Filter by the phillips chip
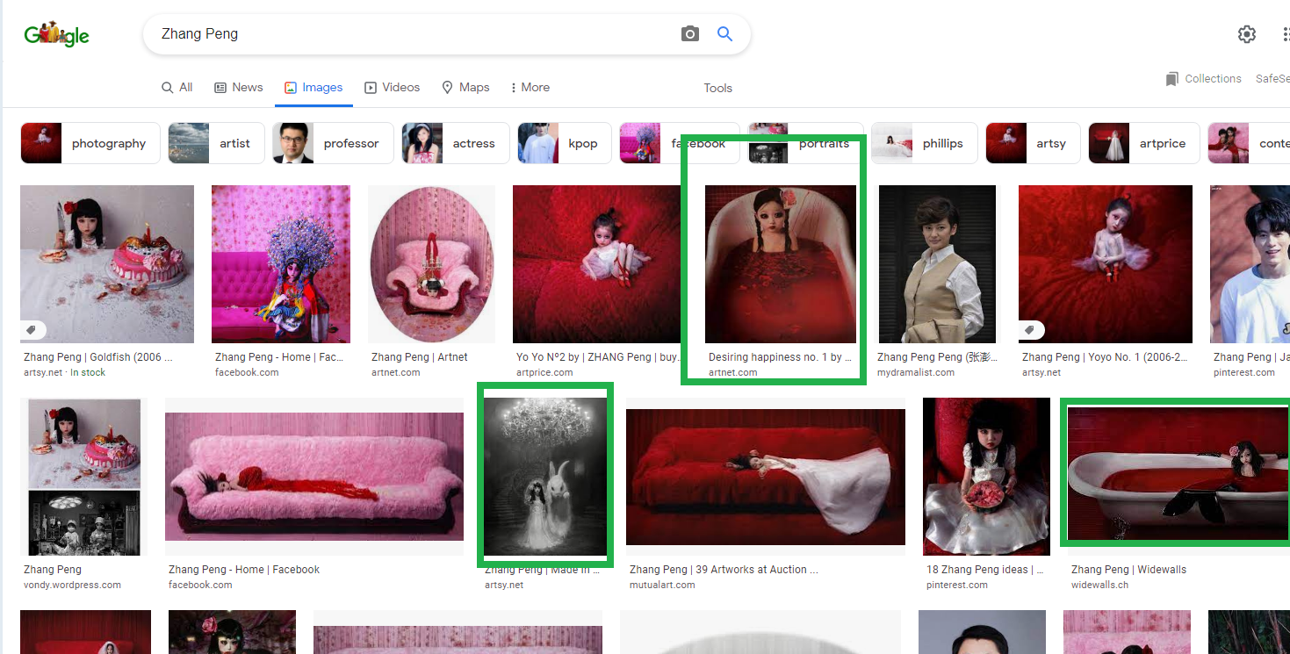The width and height of the screenshot is (1290, 654). (x=925, y=143)
